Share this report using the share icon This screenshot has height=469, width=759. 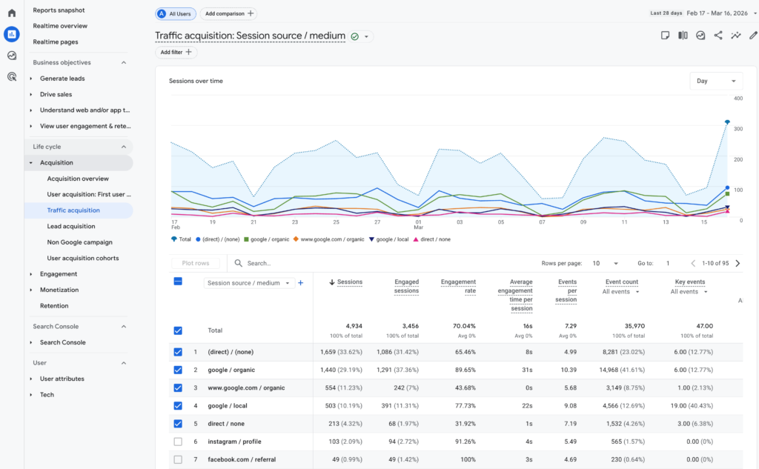coord(717,35)
